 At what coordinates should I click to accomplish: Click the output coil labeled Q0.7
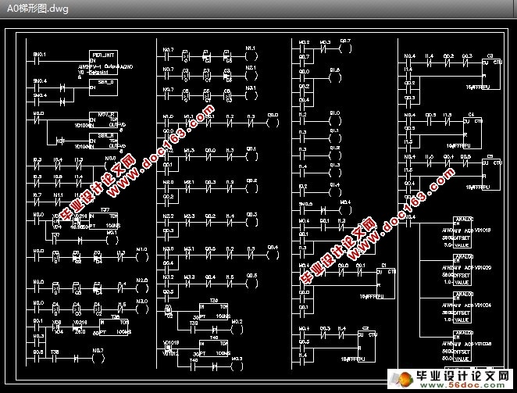click(x=345, y=49)
